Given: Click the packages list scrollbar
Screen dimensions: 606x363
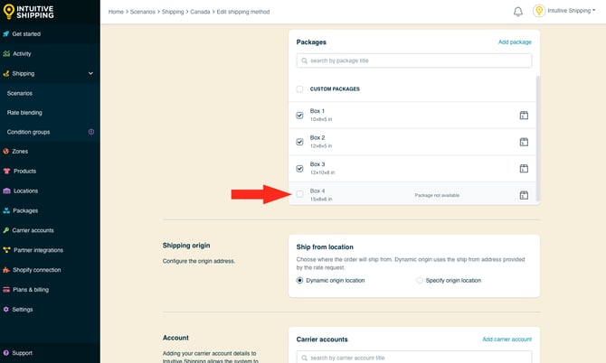Looking at the screenshot, I should coord(538,139).
